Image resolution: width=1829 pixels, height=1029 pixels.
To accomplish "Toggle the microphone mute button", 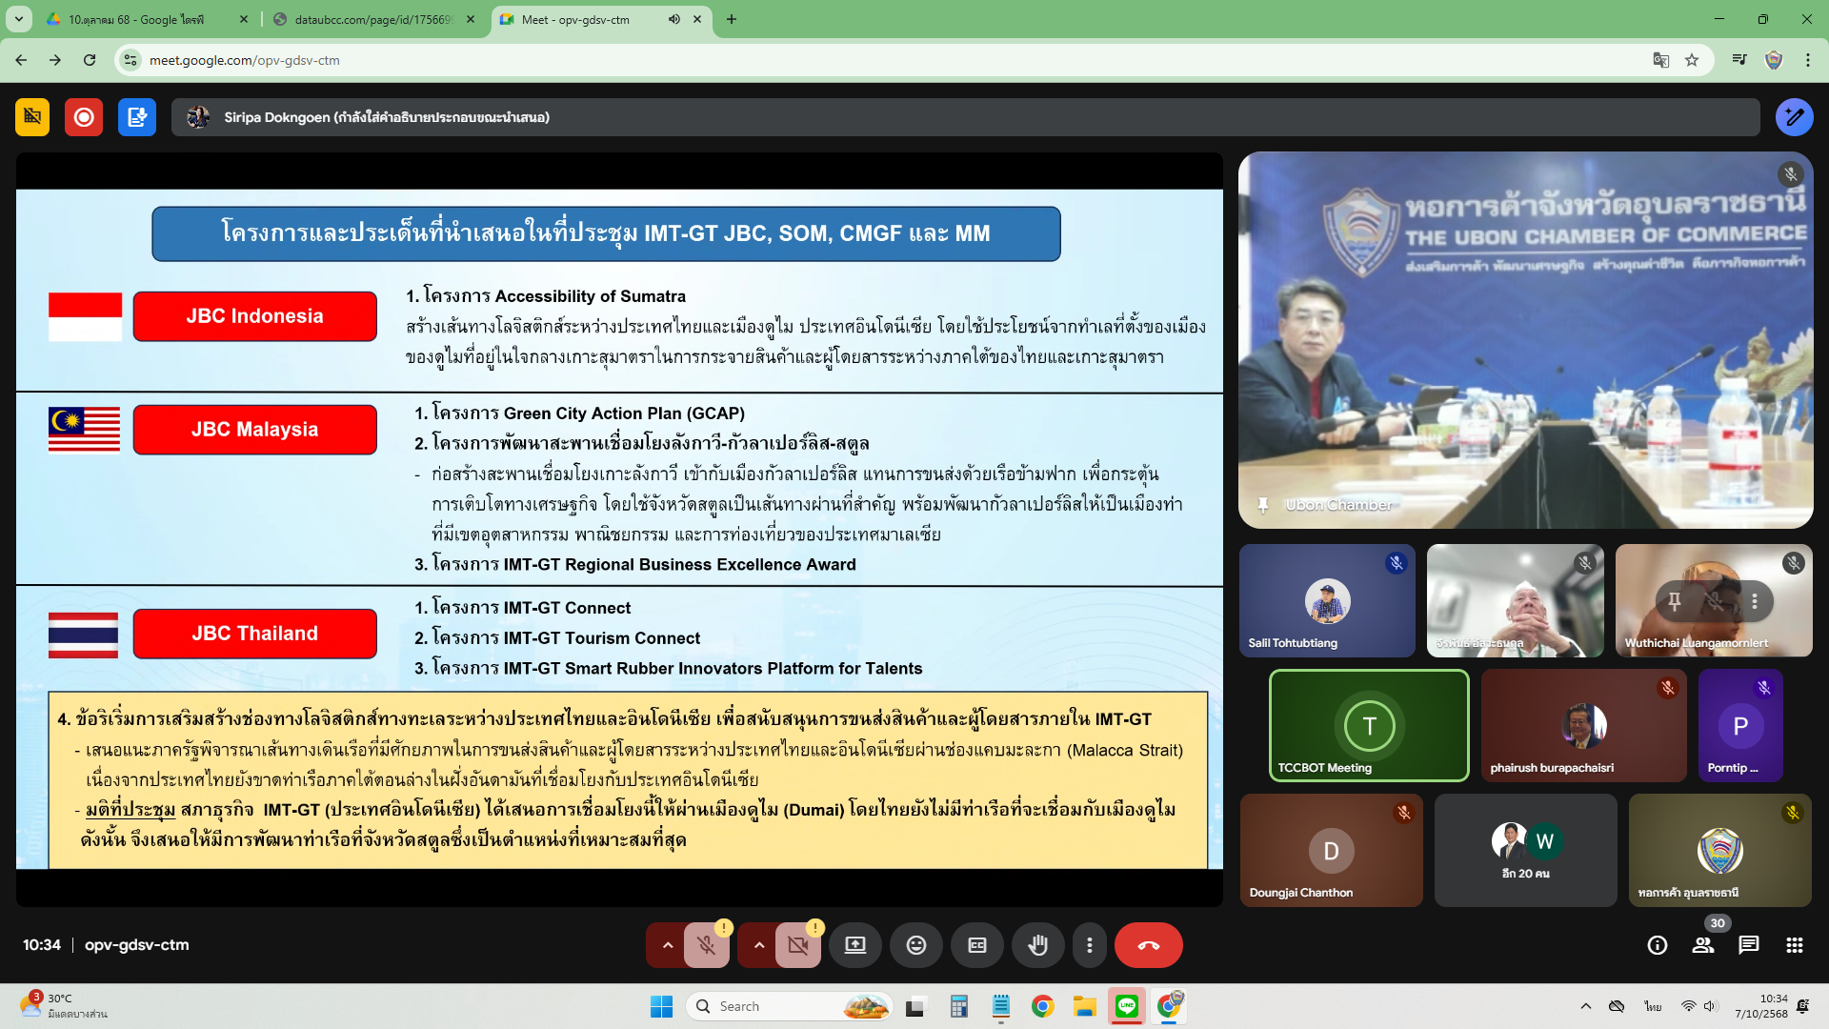I will tap(706, 945).
